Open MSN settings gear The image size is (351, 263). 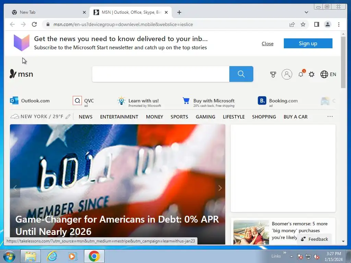312,74
